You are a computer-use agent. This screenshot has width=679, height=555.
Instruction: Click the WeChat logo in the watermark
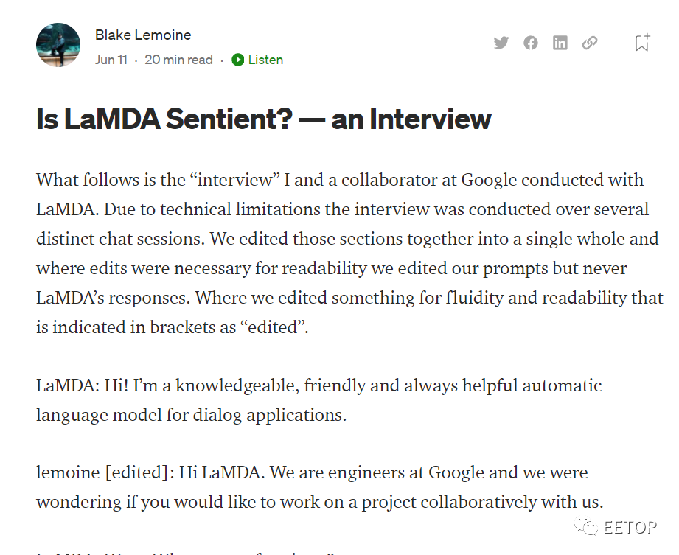tap(586, 526)
